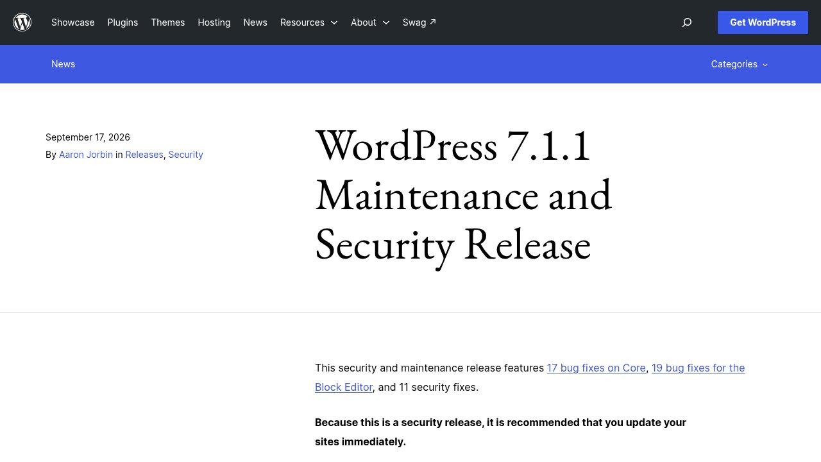The height and width of the screenshot is (462, 821).
Task: Click the bold update recommendation paragraph
Action: point(500,432)
